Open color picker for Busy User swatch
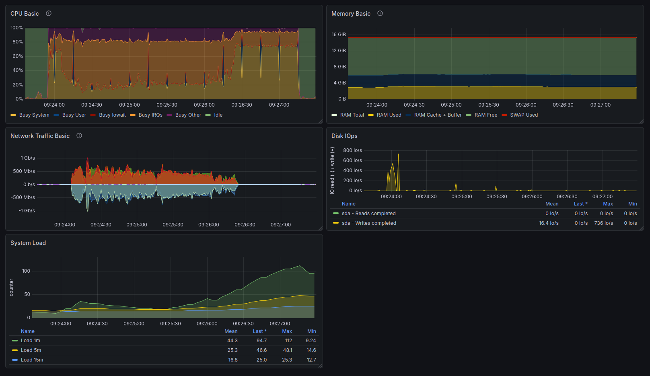 coord(56,115)
